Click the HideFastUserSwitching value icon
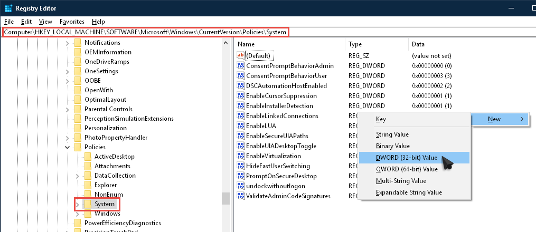536x232 pixels. [241, 166]
